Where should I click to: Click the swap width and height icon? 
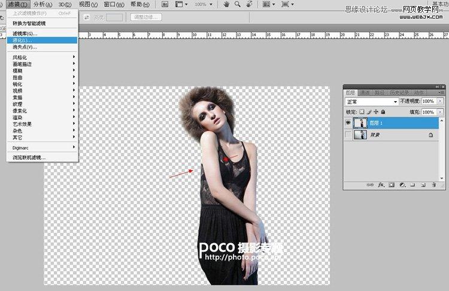[86, 17]
